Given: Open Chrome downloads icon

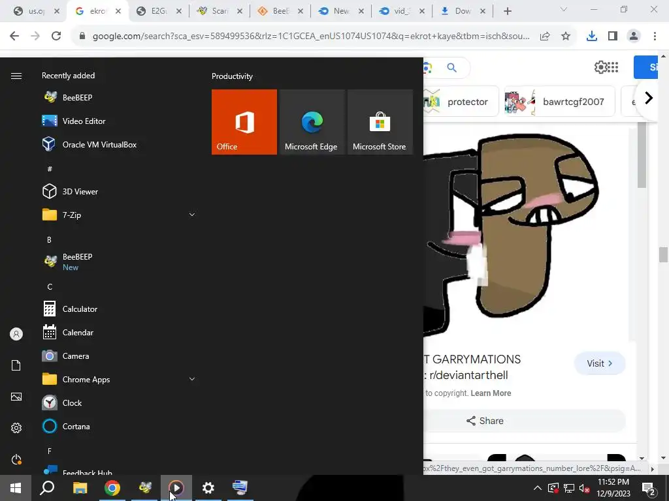Looking at the screenshot, I should 591,37.
